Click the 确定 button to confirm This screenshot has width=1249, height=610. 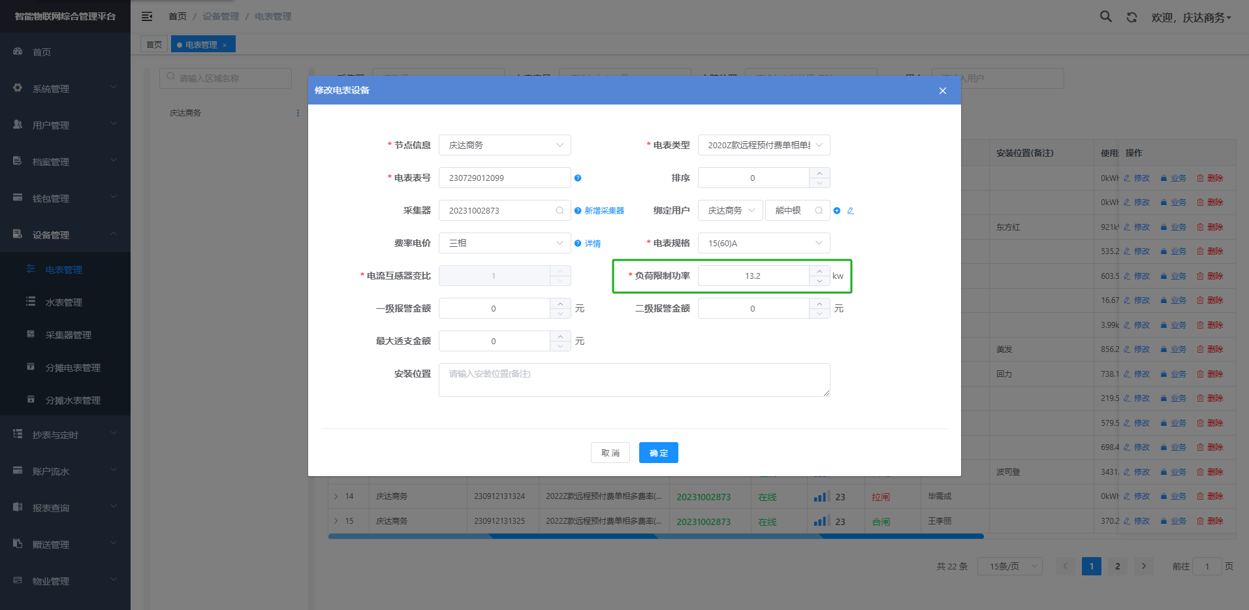[x=658, y=453]
